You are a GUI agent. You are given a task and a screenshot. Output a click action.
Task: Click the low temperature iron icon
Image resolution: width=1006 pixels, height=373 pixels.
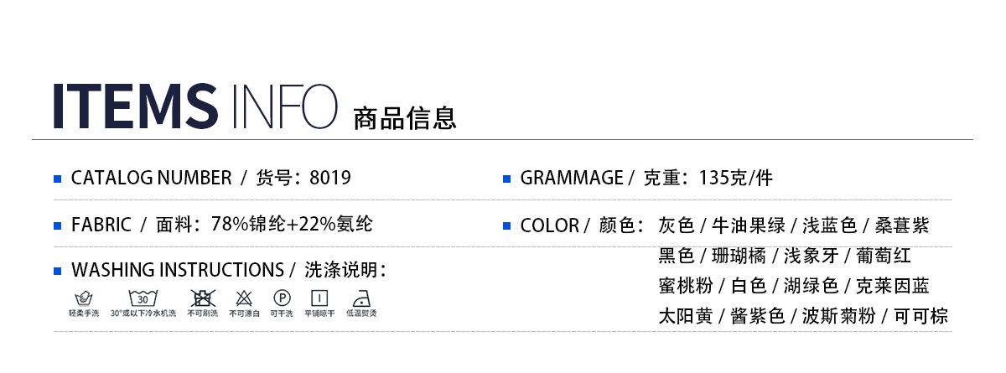coord(361,298)
